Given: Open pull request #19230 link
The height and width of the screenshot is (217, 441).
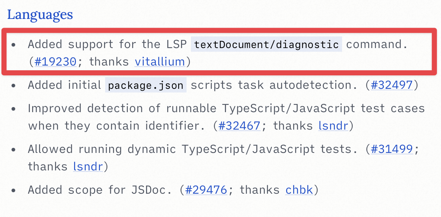Looking at the screenshot, I should point(55,62).
